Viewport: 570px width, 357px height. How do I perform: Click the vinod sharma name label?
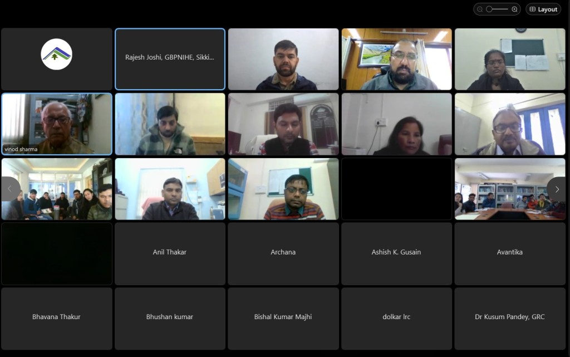coord(21,149)
